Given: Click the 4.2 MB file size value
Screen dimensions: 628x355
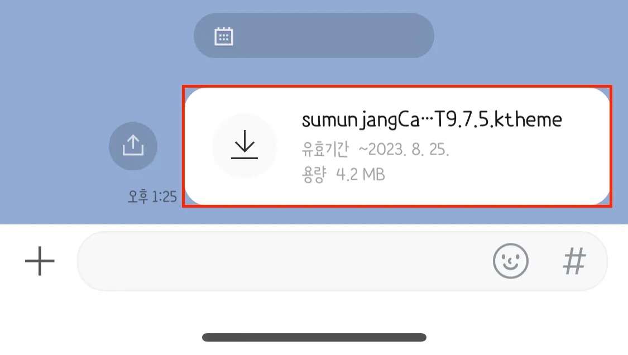Looking at the screenshot, I should (x=361, y=175).
